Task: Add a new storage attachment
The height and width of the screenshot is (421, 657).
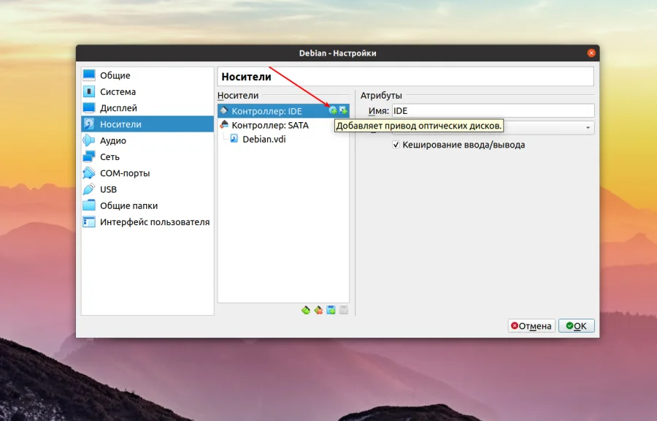Action: pos(330,309)
